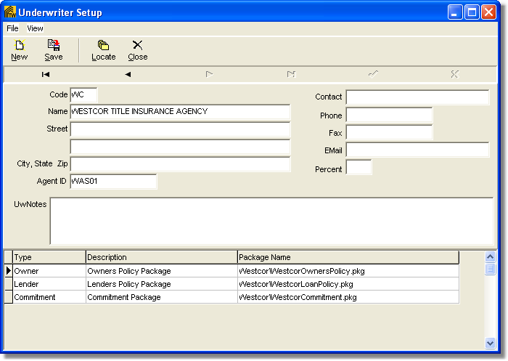Select the Owner package row

click(x=49, y=270)
